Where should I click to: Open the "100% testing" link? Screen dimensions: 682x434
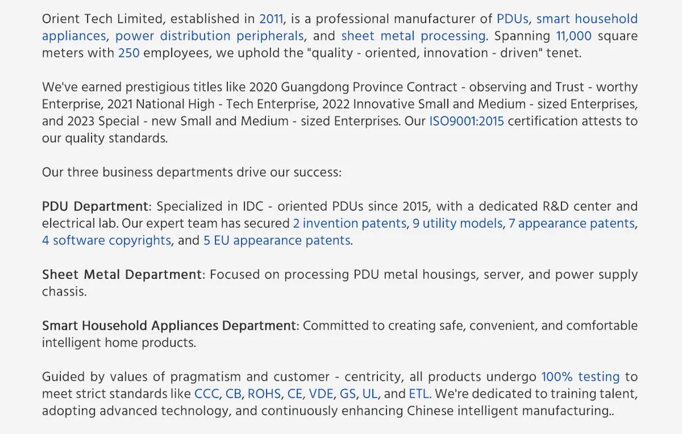(580, 377)
